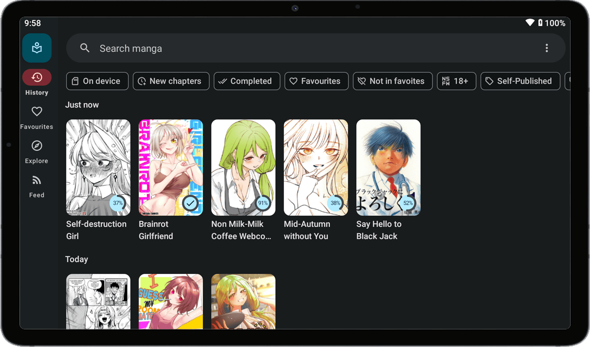Open the Kotatsu app logo icon

tap(36, 48)
